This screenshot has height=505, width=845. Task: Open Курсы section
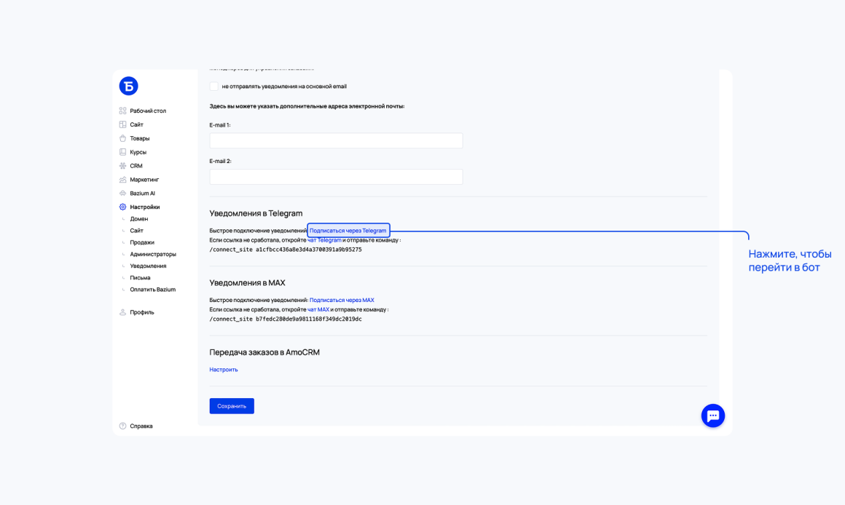138,152
